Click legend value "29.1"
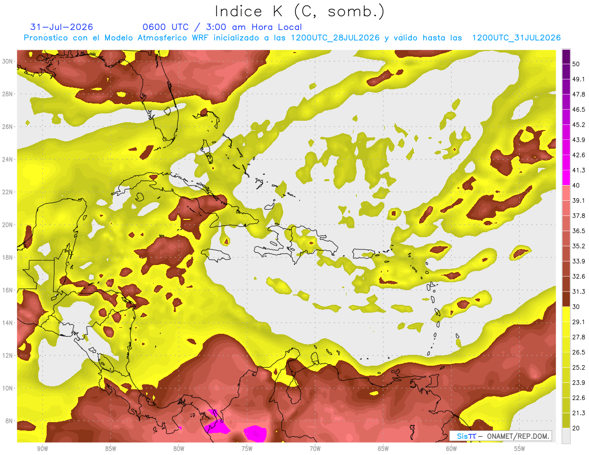This screenshot has height=455, width=589. [579, 321]
